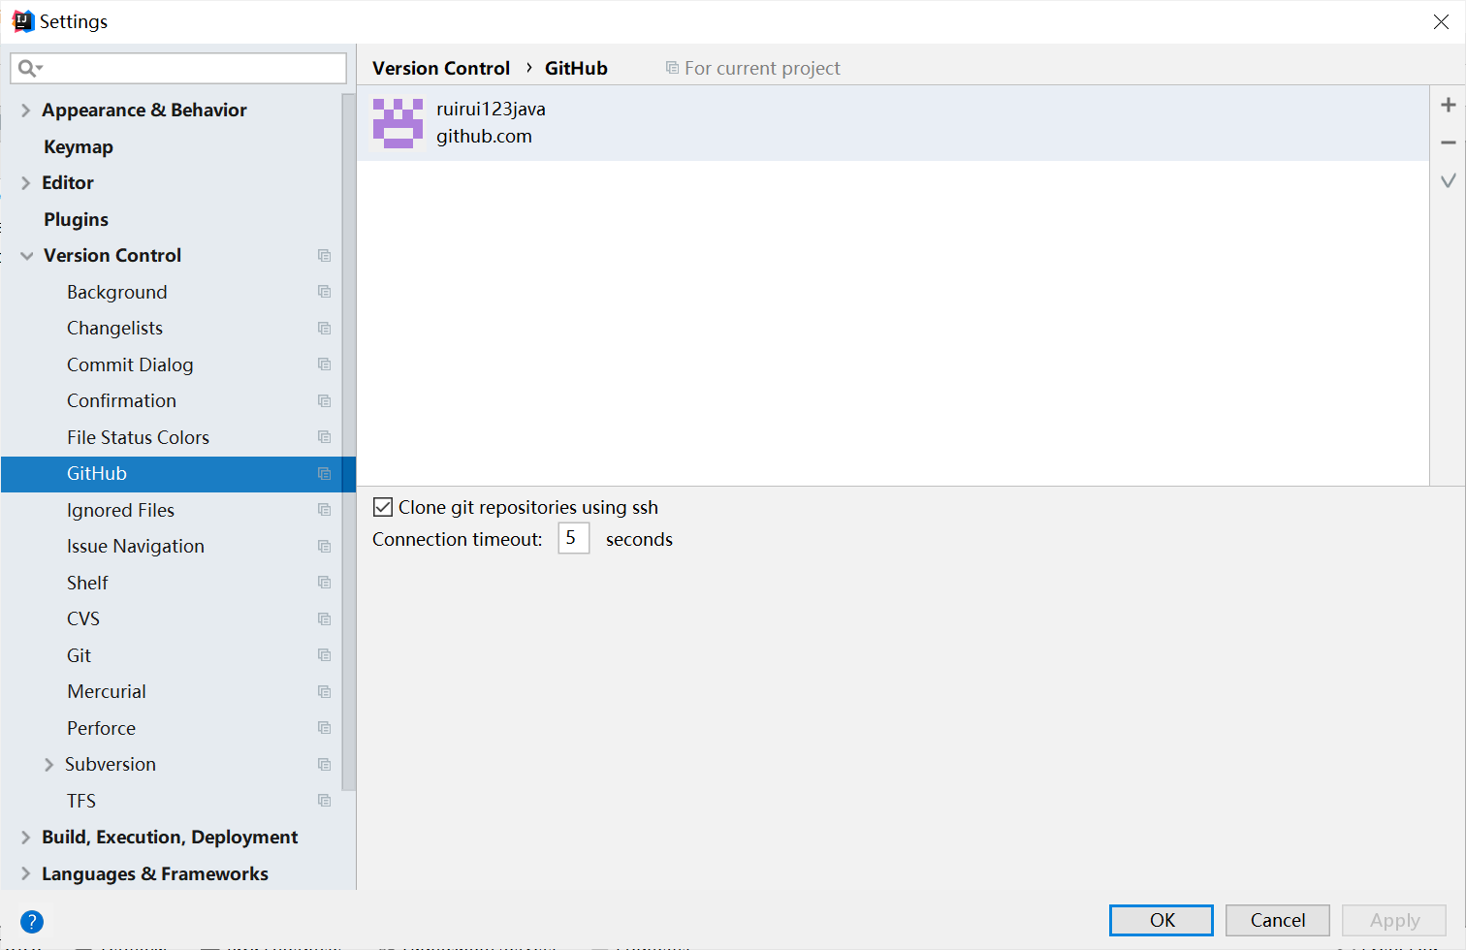Expand the Subversion node

(48, 765)
